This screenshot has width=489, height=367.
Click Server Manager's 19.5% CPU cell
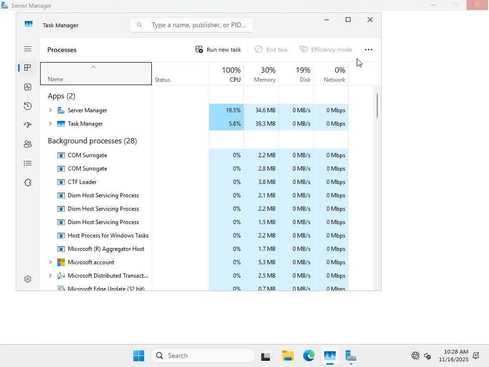(226, 110)
